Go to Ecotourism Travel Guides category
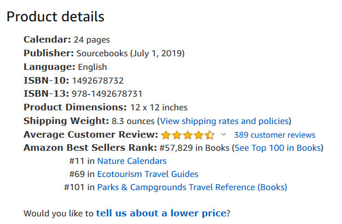Screen dimensions: 342x224 pos(148,174)
